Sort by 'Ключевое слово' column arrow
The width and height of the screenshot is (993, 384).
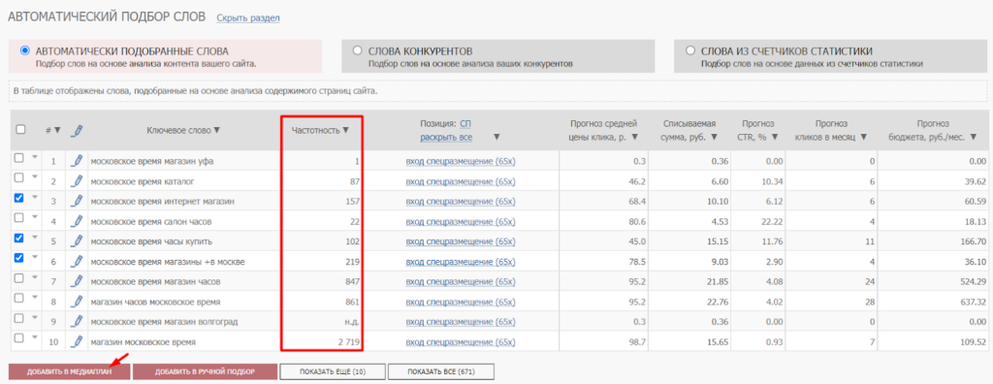tap(216, 130)
